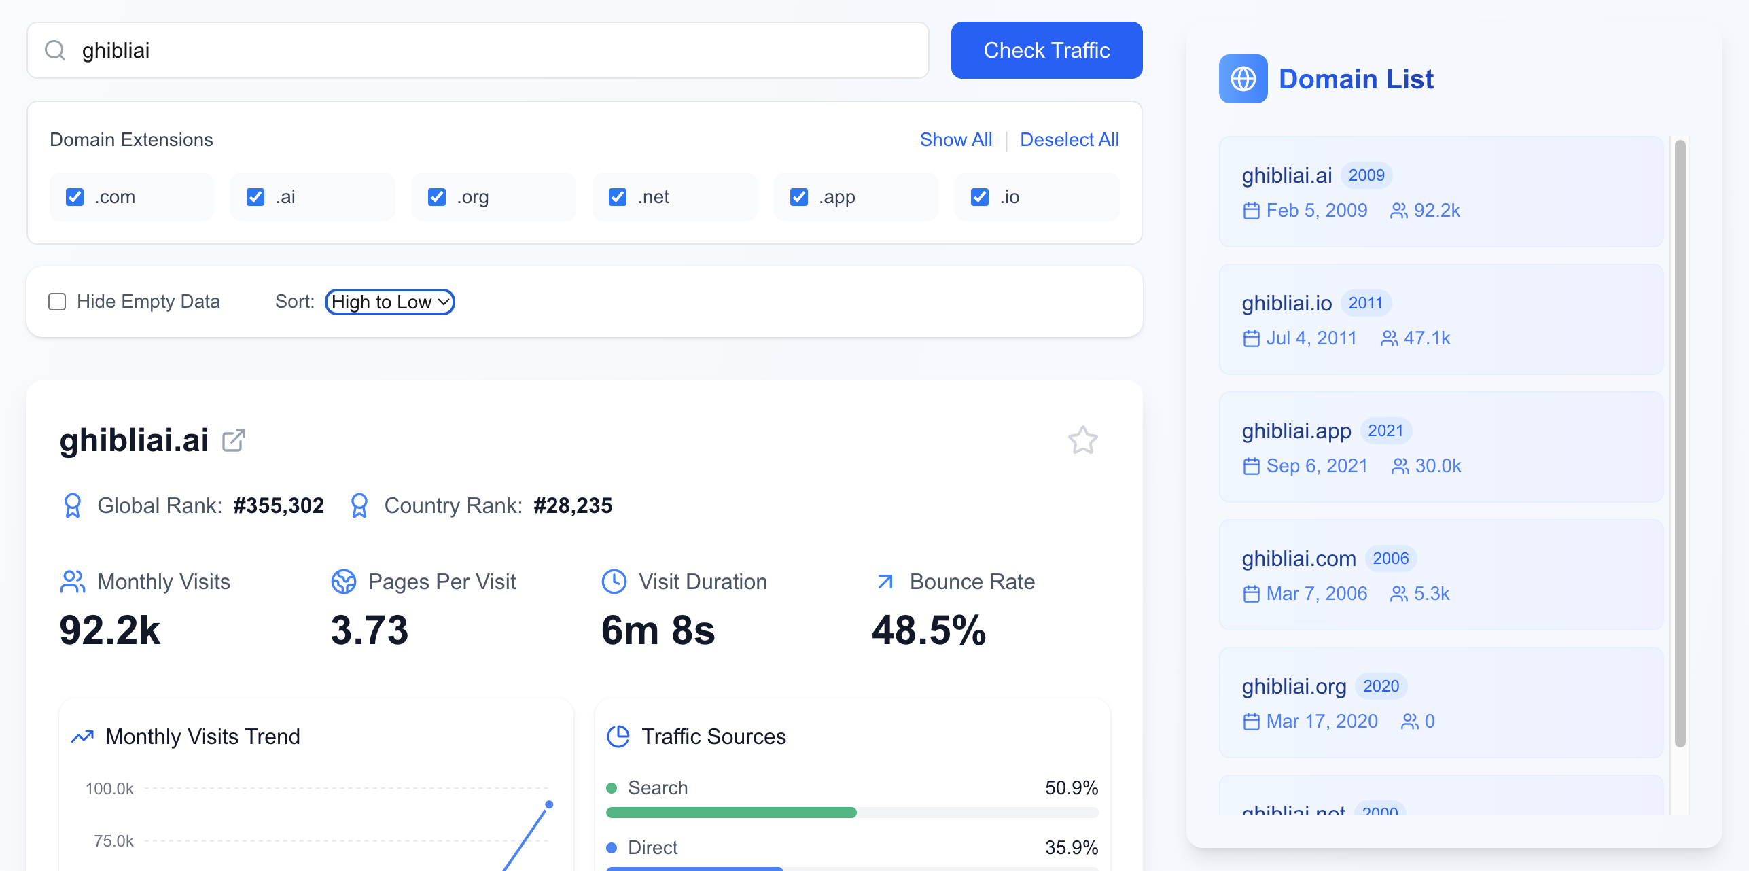
Task: Favorite ghibliai.ai with star icon
Action: click(x=1082, y=440)
